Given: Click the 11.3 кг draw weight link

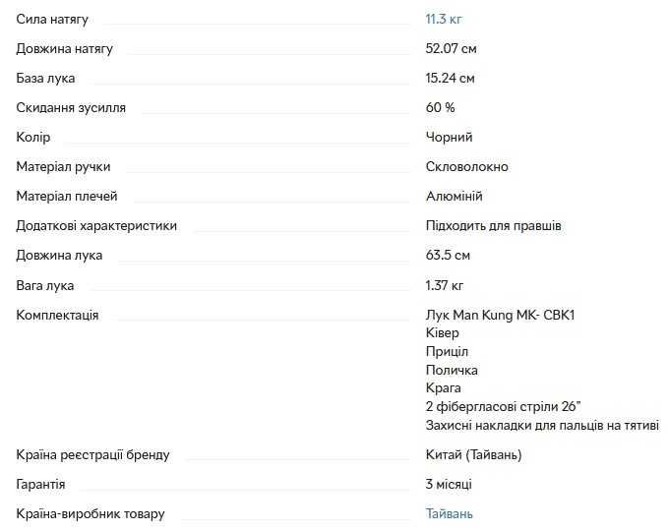Looking at the screenshot, I should point(444,19).
